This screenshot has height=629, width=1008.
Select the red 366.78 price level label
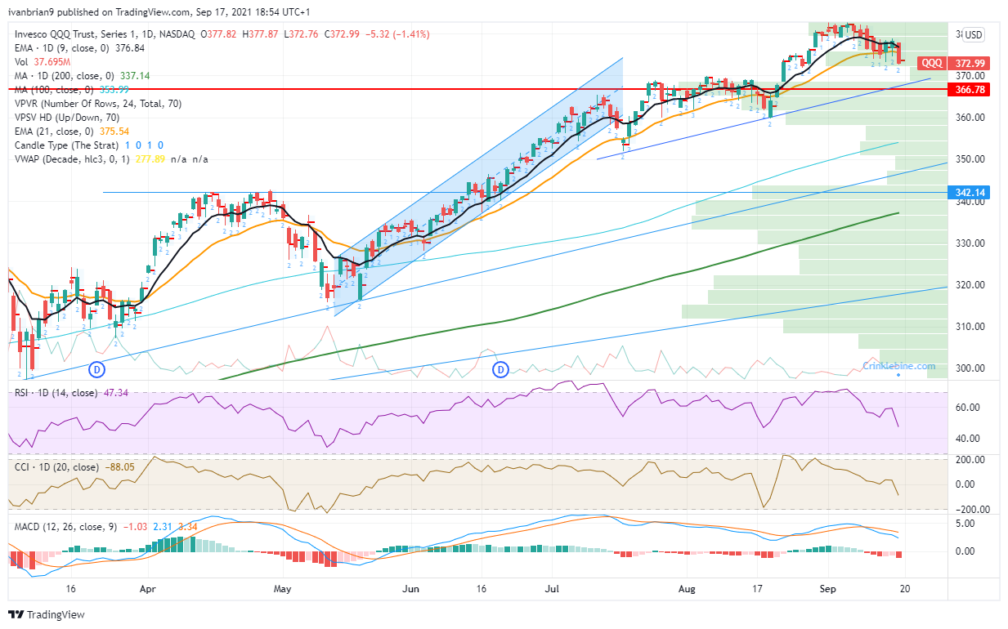click(x=970, y=89)
